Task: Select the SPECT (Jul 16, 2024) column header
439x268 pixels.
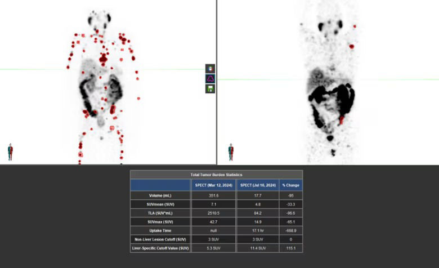Action: [258, 185]
